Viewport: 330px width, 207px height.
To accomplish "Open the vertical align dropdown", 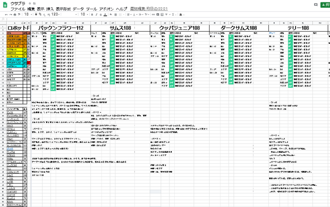I will pyautogui.click(x=135, y=15).
